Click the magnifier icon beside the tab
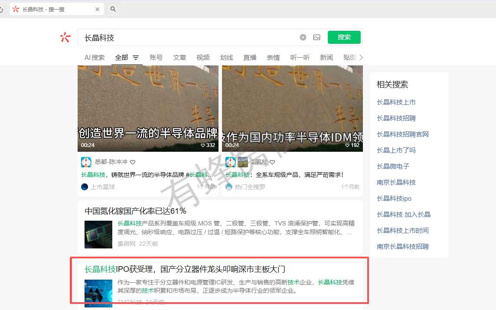The image size is (496, 310). pos(113,9)
